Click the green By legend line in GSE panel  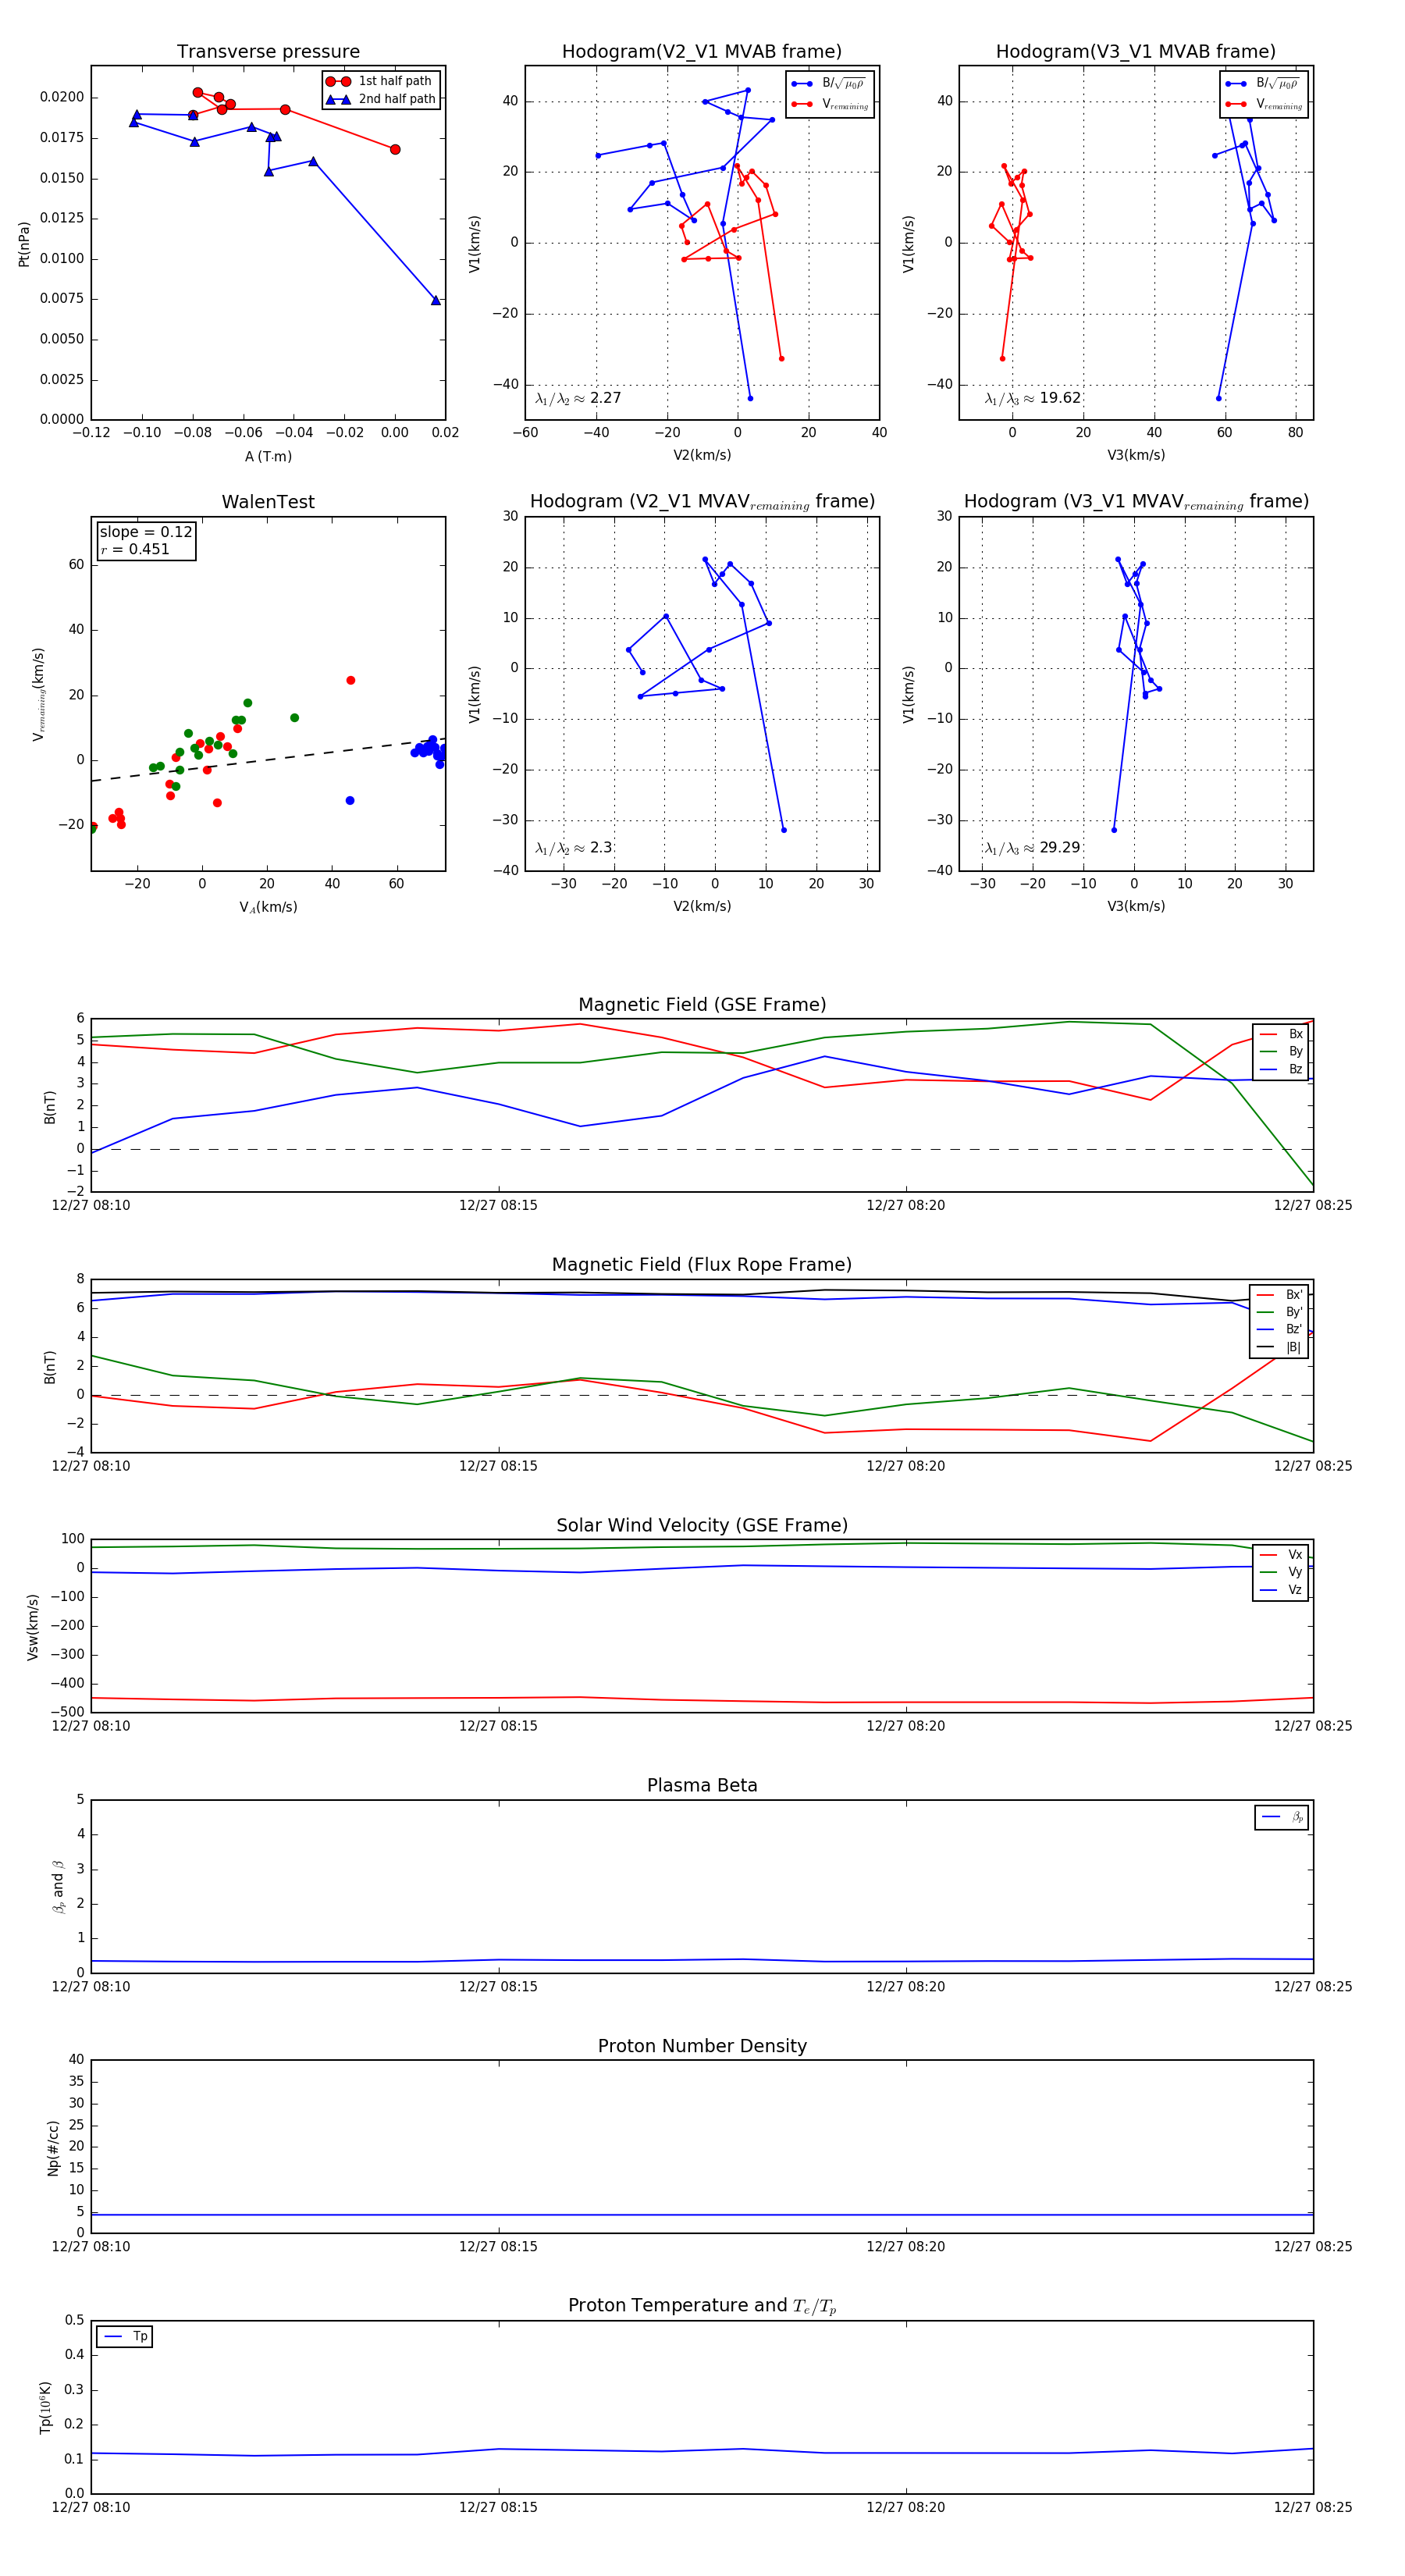click(x=1268, y=1051)
